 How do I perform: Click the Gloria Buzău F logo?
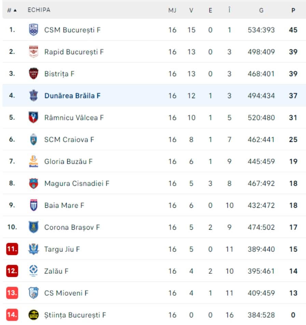click(x=33, y=161)
